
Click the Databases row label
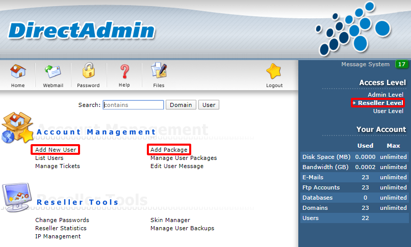point(317,198)
